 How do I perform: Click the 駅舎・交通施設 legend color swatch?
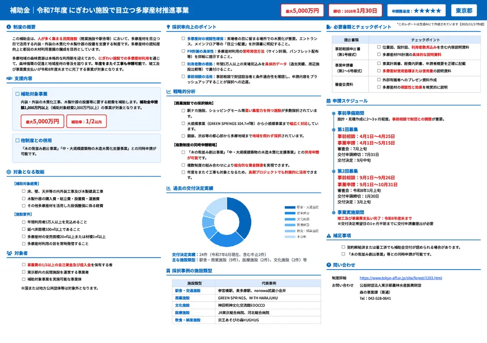coord(290,207)
